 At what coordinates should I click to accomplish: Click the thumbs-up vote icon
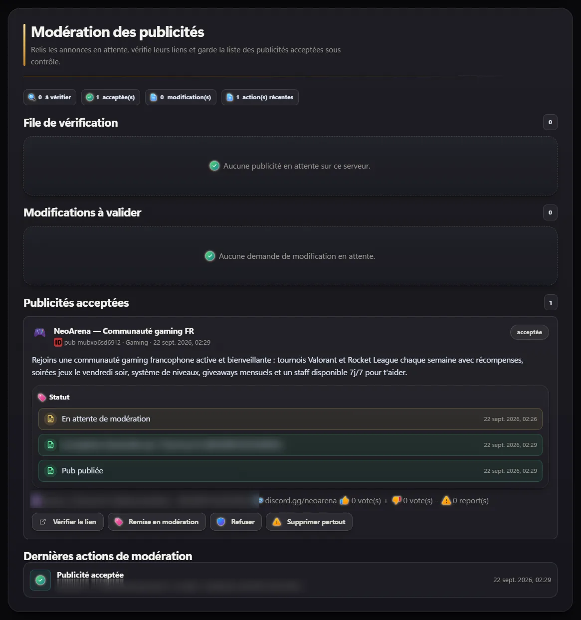coord(344,500)
